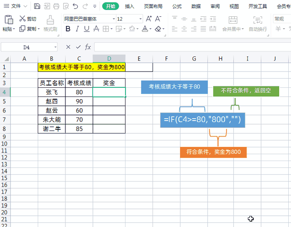This screenshot has height=227, width=291.
Task: Switch to the 公式 (Formulas) tab
Action: point(177,6)
